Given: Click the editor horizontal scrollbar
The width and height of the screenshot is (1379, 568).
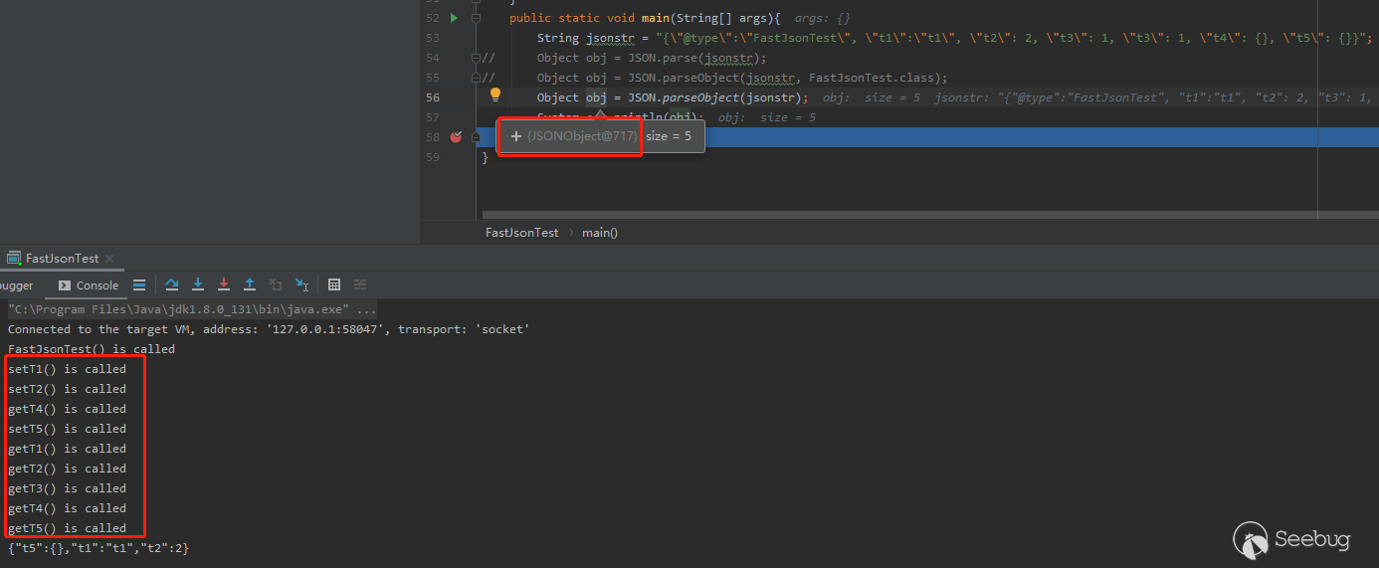Looking at the screenshot, I should pyautogui.click(x=895, y=214).
